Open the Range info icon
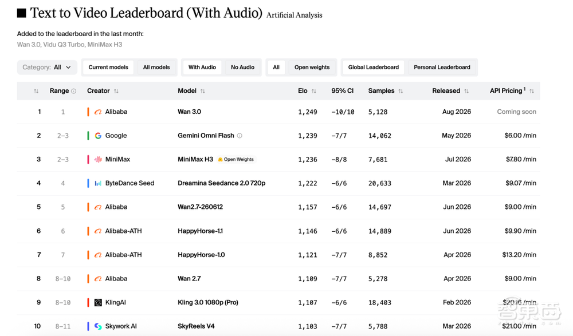 pyautogui.click(x=74, y=91)
